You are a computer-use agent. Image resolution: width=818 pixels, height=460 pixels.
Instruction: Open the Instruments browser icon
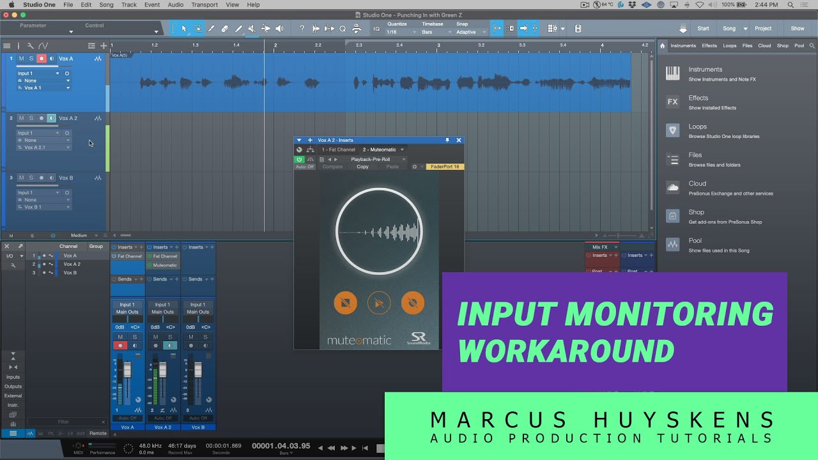672,73
